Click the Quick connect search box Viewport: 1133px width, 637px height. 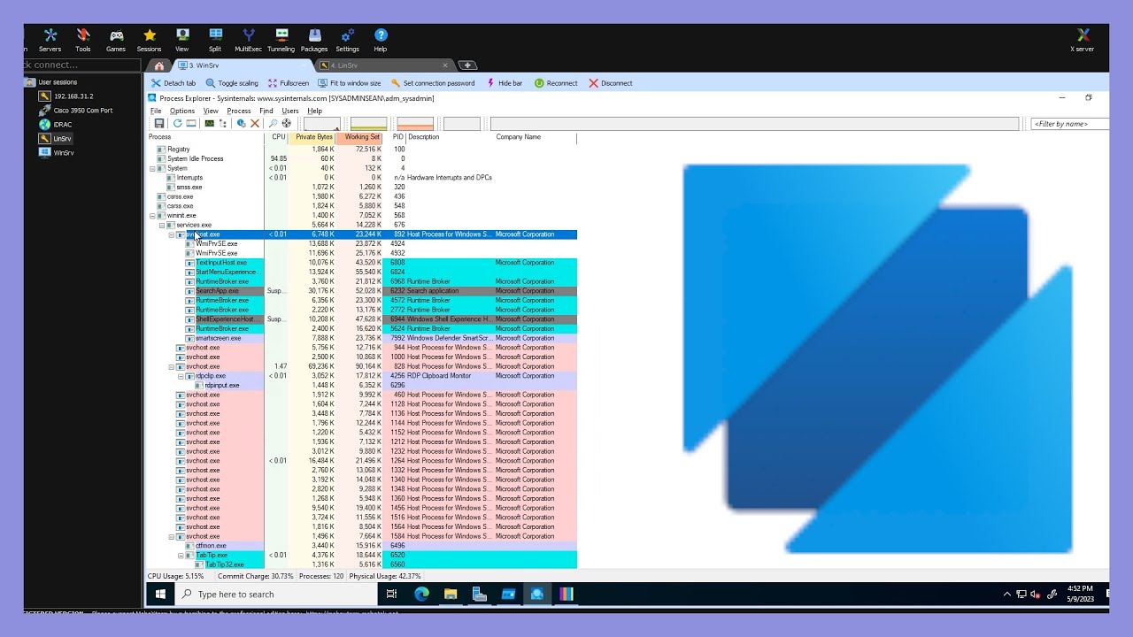click(x=82, y=65)
